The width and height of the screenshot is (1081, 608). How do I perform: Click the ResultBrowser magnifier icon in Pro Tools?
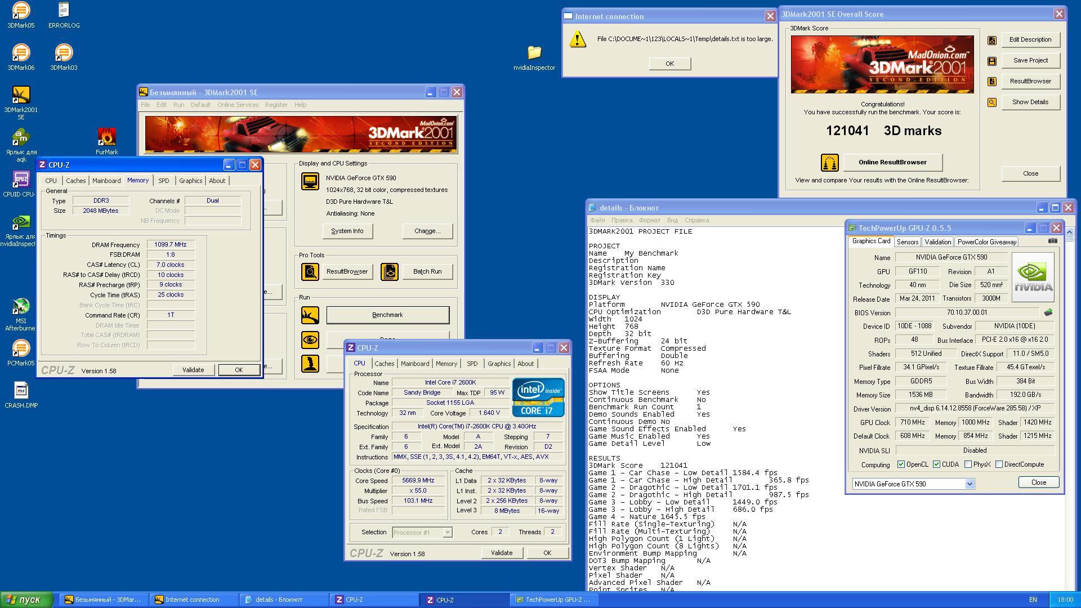point(310,271)
